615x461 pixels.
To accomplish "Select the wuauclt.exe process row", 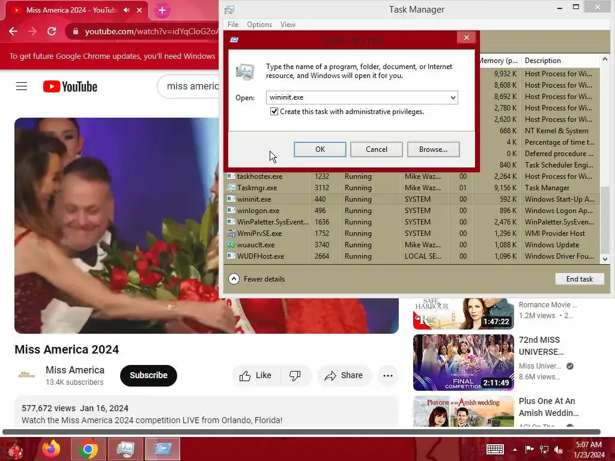I will click(x=412, y=245).
